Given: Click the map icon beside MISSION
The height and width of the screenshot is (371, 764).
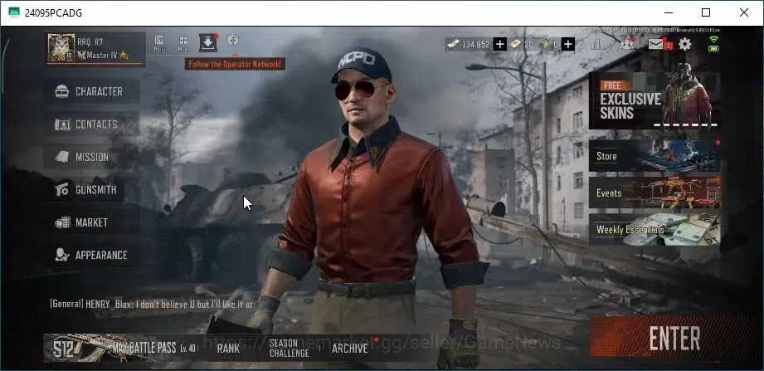Looking at the screenshot, I should [x=62, y=157].
